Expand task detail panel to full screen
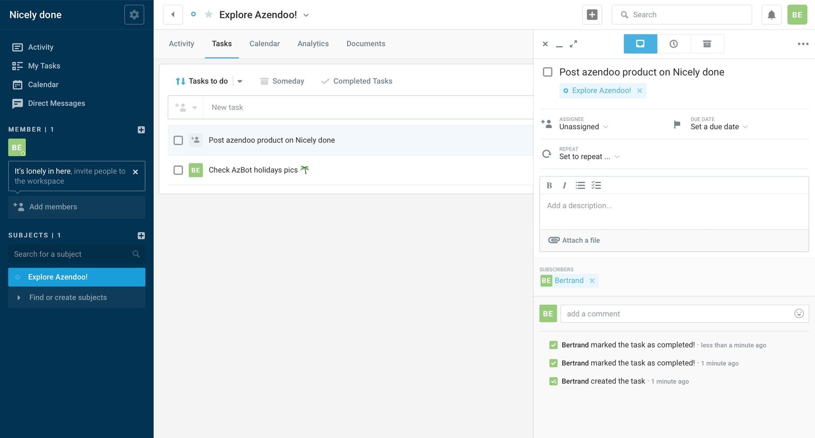This screenshot has width=815, height=438. [x=574, y=44]
